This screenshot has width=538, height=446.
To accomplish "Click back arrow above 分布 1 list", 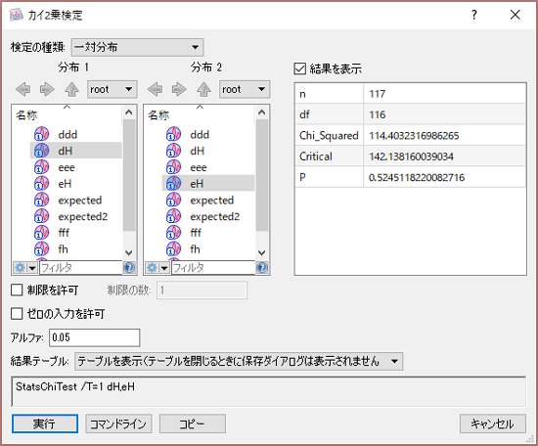I will (22, 90).
